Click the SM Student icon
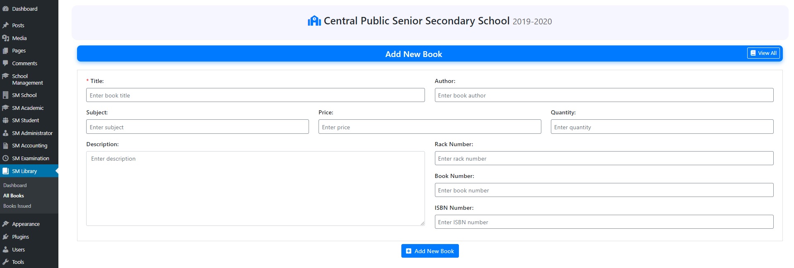This screenshot has width=794, height=268. point(6,120)
